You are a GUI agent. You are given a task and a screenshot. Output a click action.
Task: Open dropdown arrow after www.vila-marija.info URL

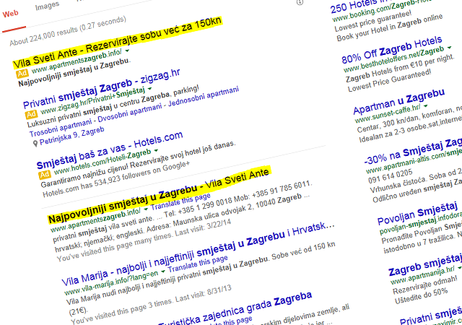tap(163, 271)
